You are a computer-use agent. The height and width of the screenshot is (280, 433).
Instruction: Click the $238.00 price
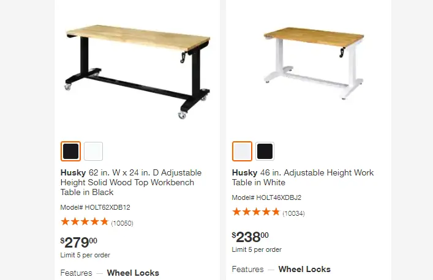[x=250, y=237]
